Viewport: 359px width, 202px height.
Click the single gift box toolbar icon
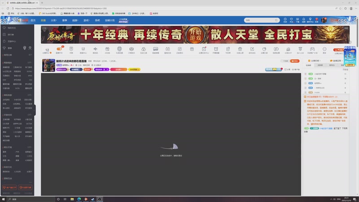[x=192, y=49]
